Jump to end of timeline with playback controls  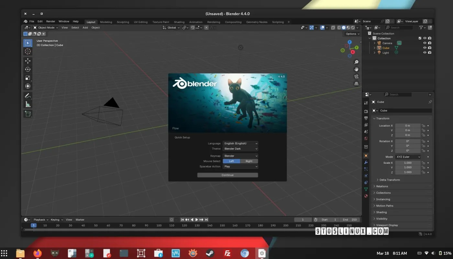click(206, 220)
